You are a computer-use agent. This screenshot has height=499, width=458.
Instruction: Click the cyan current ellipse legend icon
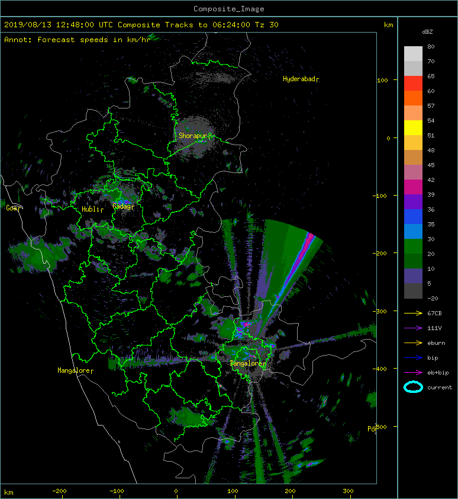click(x=413, y=387)
